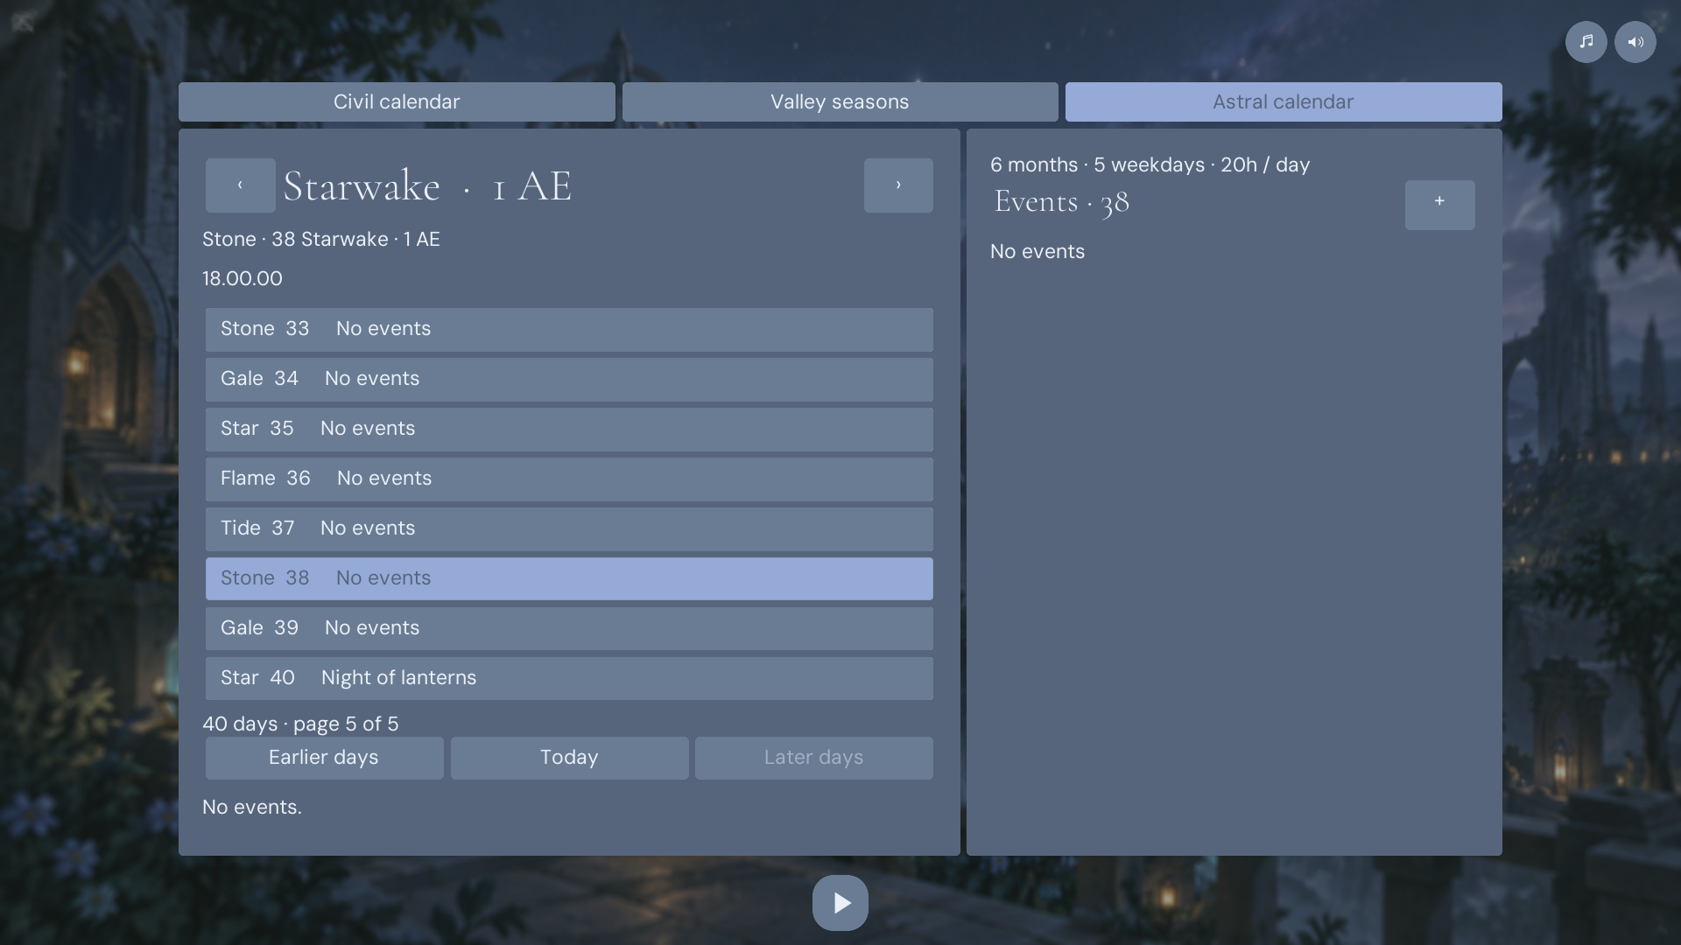
Task: Open the Valley seasons tab
Action: click(840, 101)
